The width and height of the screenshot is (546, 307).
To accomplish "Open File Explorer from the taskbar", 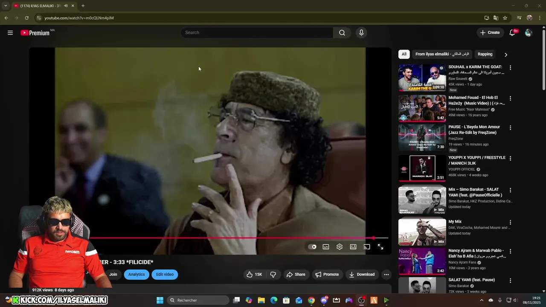I will point(261,301).
